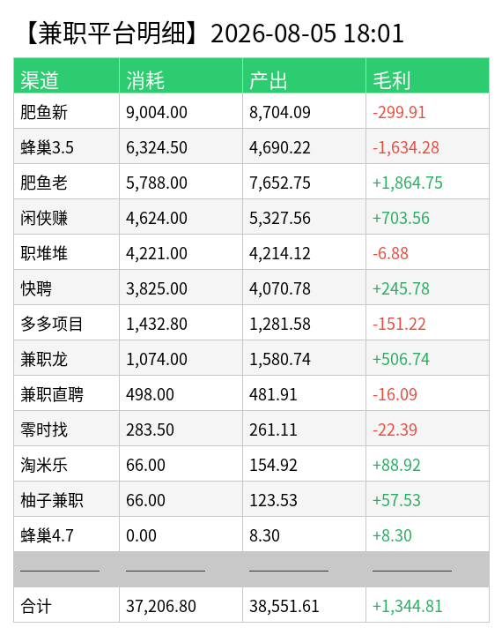Select 兼职龙 profit value +506.74

pos(401,359)
